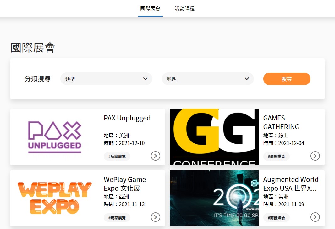The width and height of the screenshot is (335, 229).
Task: Open Augmented World Expo arrow icon
Action: pos(315,217)
